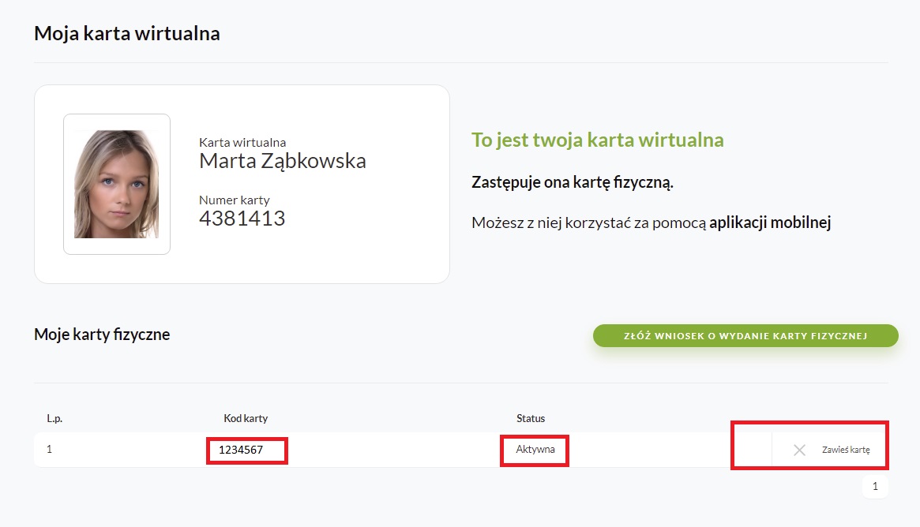This screenshot has height=527, width=920.
Task: Click the Zawieś kartę link text
Action: 845,450
